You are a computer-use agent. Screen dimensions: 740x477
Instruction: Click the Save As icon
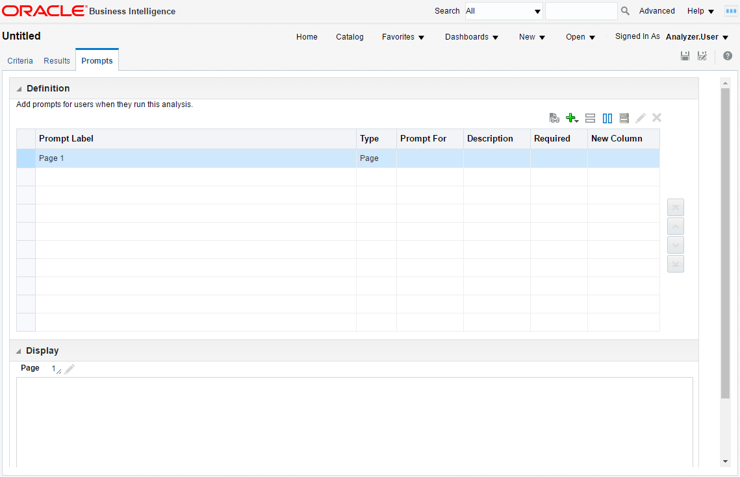(702, 56)
